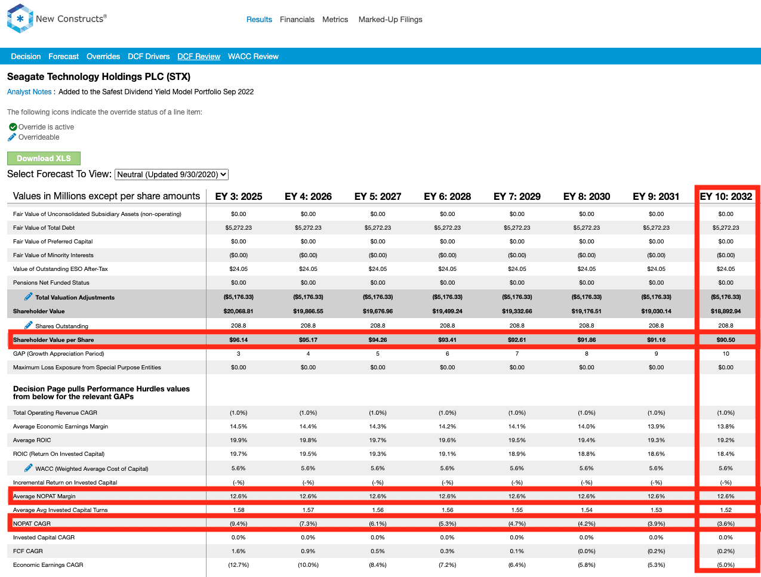Screen dimensions: 761x577
Task: Click the Invested Capital CAGR row label
Action: pyautogui.click(x=44, y=538)
